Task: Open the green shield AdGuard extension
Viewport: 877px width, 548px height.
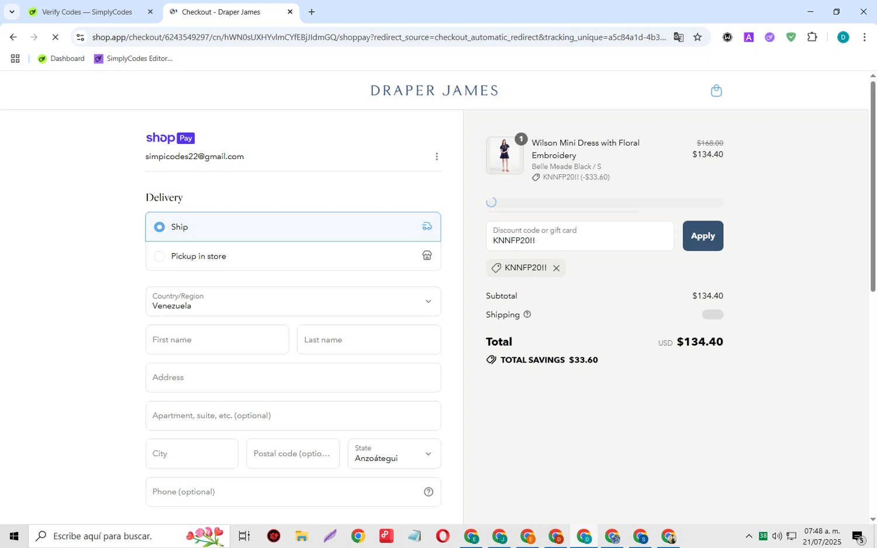Action: tap(791, 37)
